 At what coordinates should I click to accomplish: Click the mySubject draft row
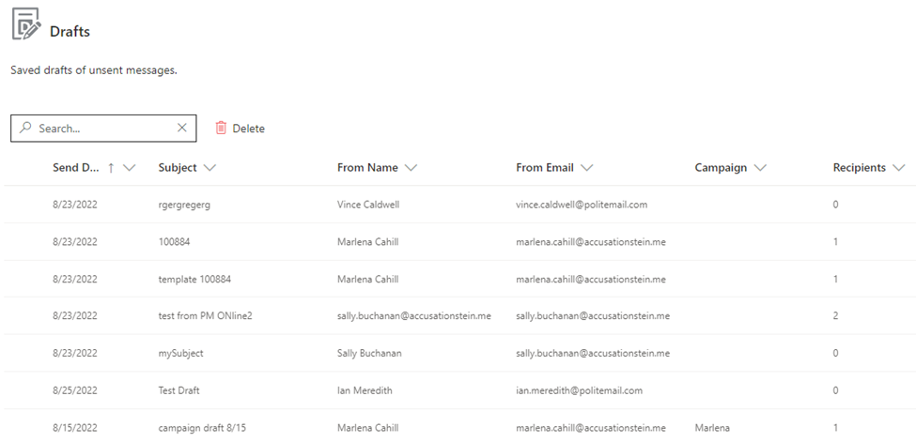(180, 354)
